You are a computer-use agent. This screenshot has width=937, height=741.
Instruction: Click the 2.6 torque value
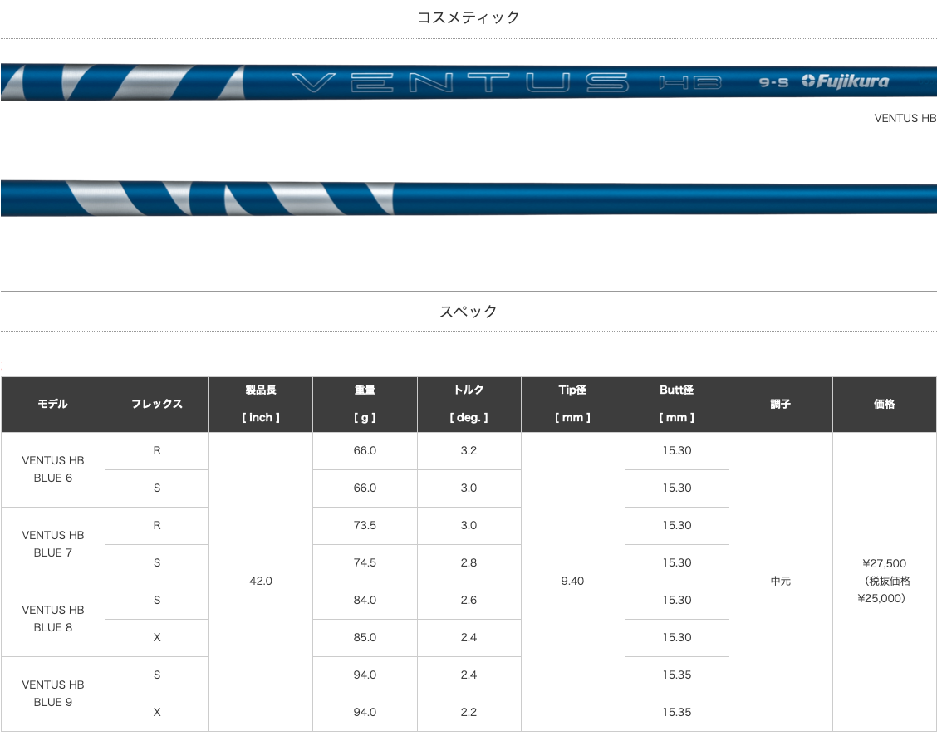point(468,600)
